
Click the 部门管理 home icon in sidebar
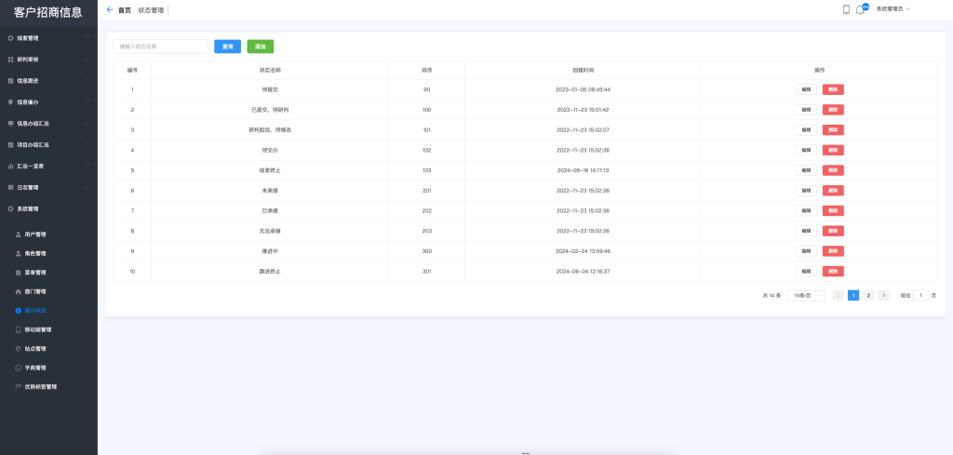point(19,291)
